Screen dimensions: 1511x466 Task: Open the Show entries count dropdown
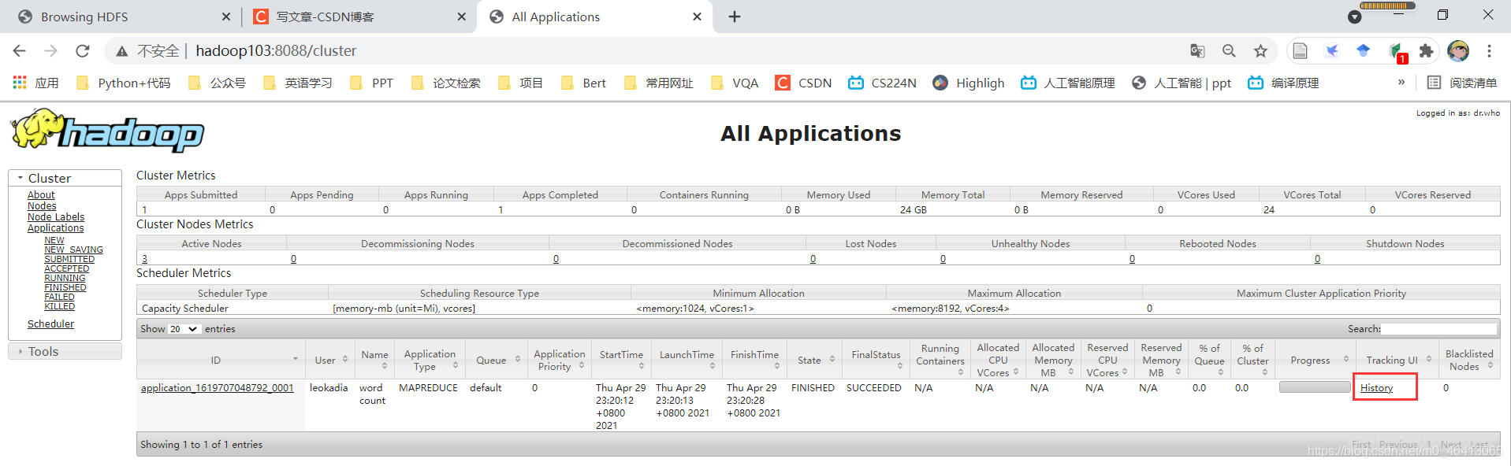(184, 329)
